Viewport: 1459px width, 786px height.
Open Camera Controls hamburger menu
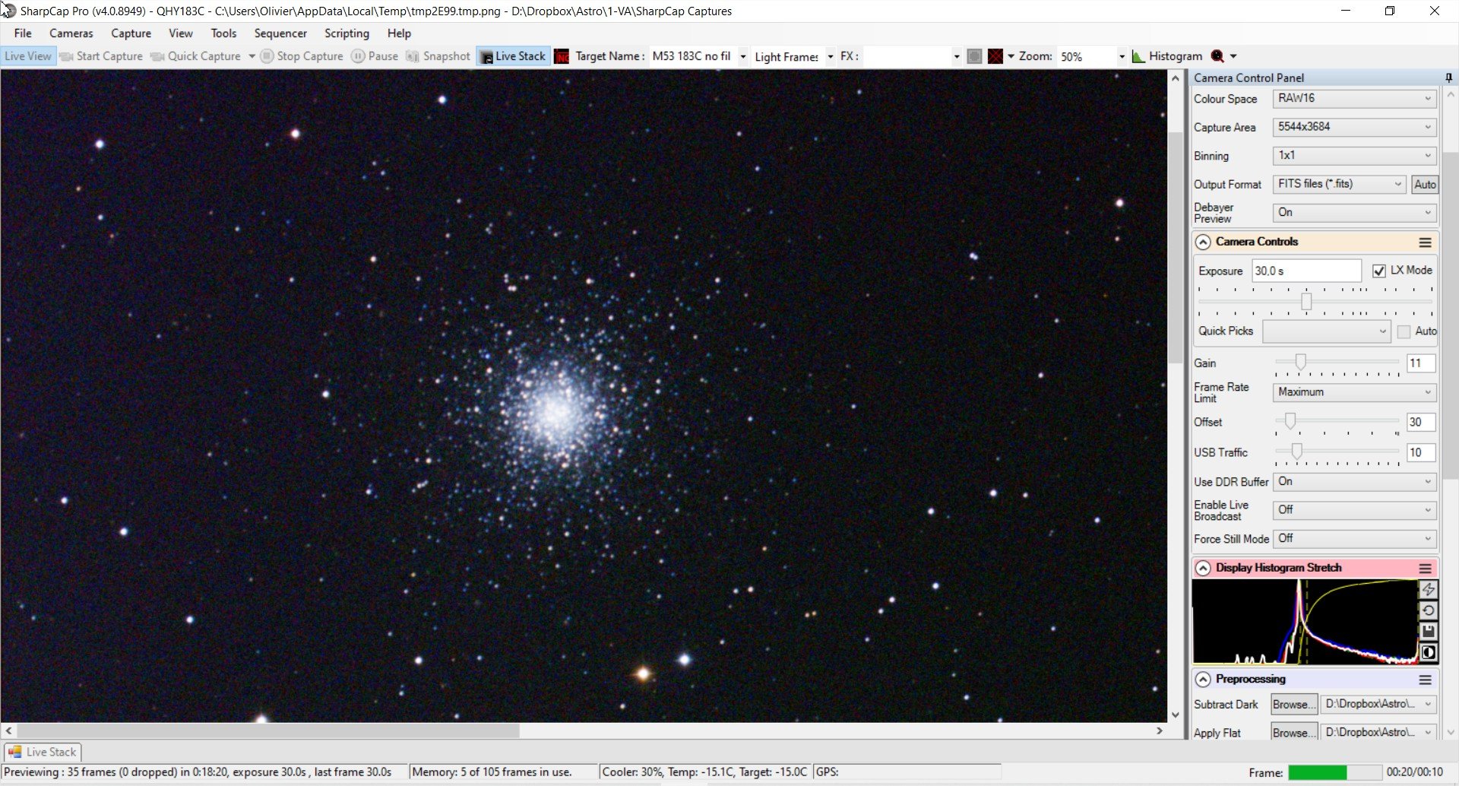coord(1426,242)
